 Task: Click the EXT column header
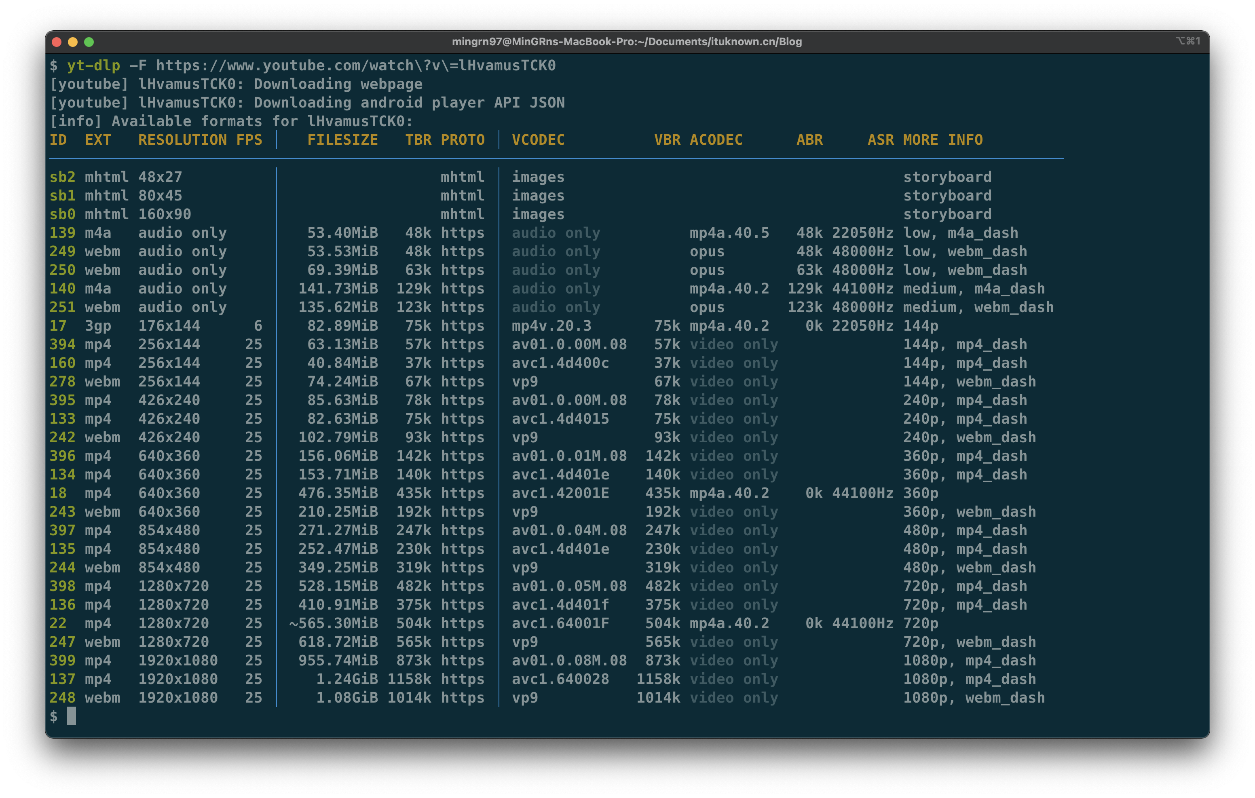pos(98,140)
